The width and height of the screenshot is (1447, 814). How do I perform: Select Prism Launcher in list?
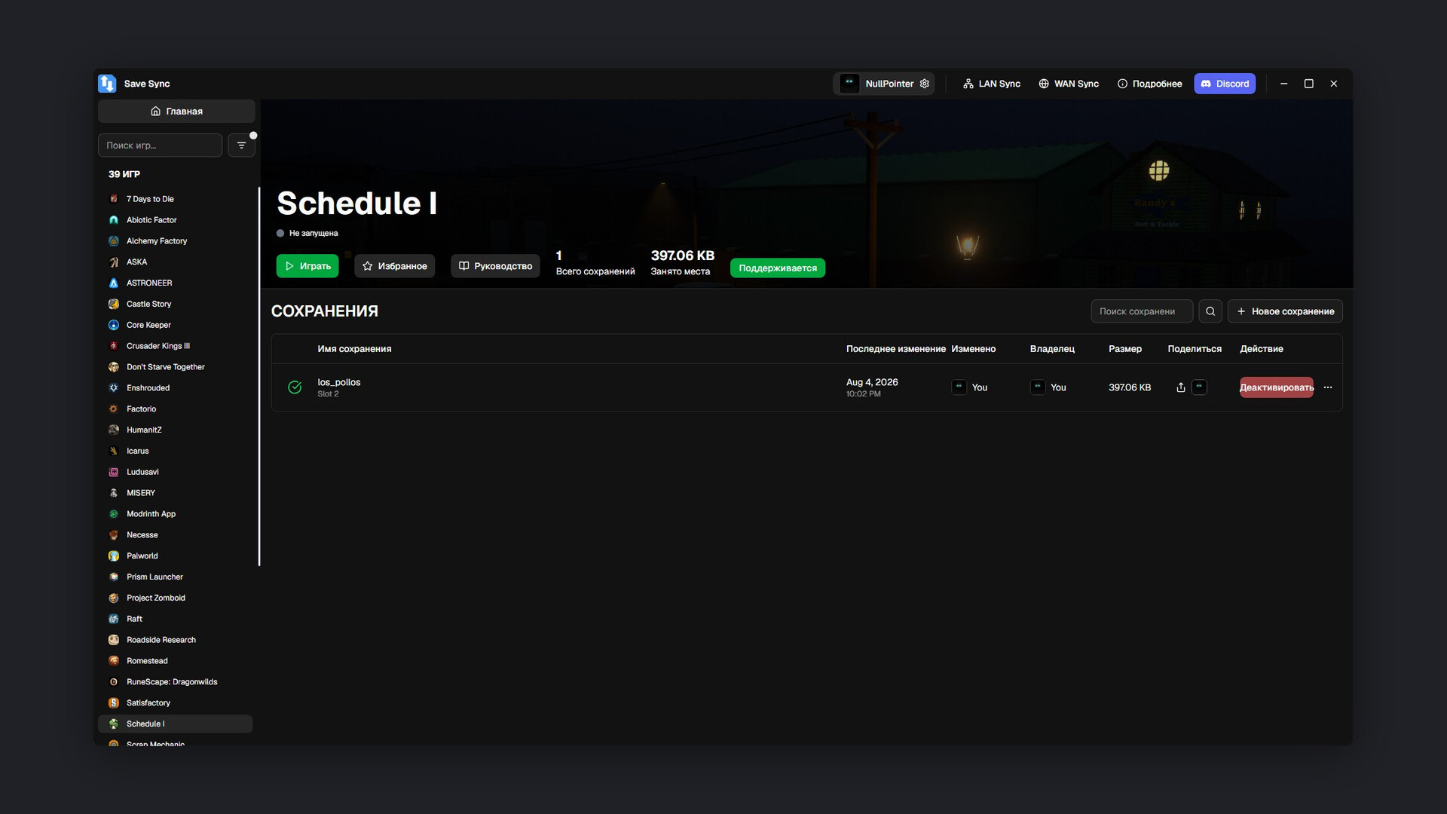(x=175, y=577)
